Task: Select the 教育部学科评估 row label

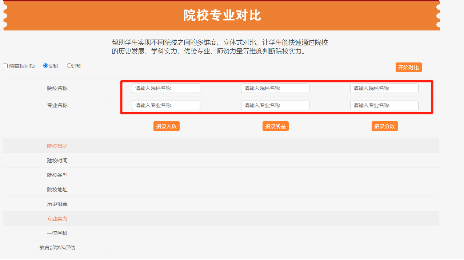Action: point(57,248)
